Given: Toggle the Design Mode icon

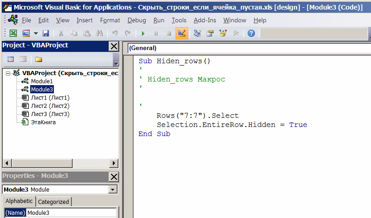Looking at the screenshot, I should [x=182, y=33].
